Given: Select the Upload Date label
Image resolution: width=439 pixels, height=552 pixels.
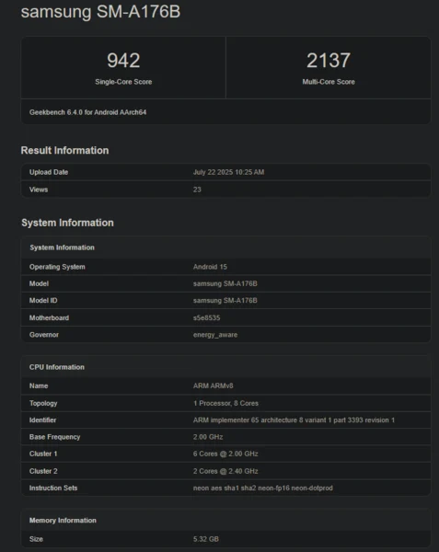Looking at the screenshot, I should tap(49, 172).
